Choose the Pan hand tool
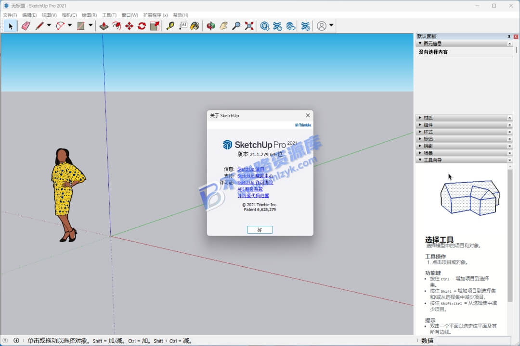 [x=223, y=26]
